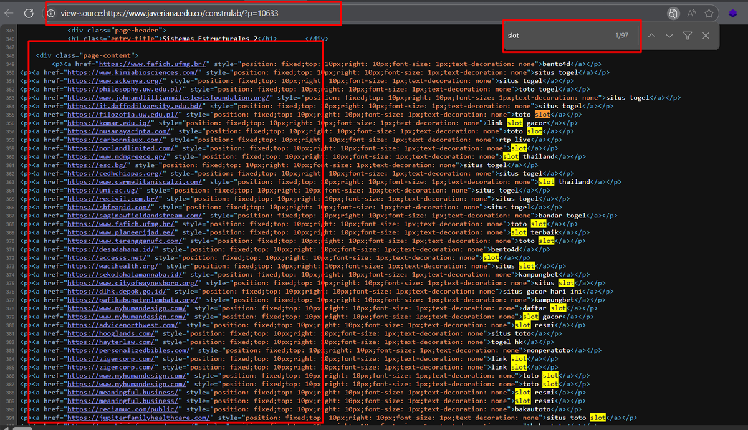The image size is (748, 430).
Task: Click the page search icon in the address bar
Action: click(673, 13)
